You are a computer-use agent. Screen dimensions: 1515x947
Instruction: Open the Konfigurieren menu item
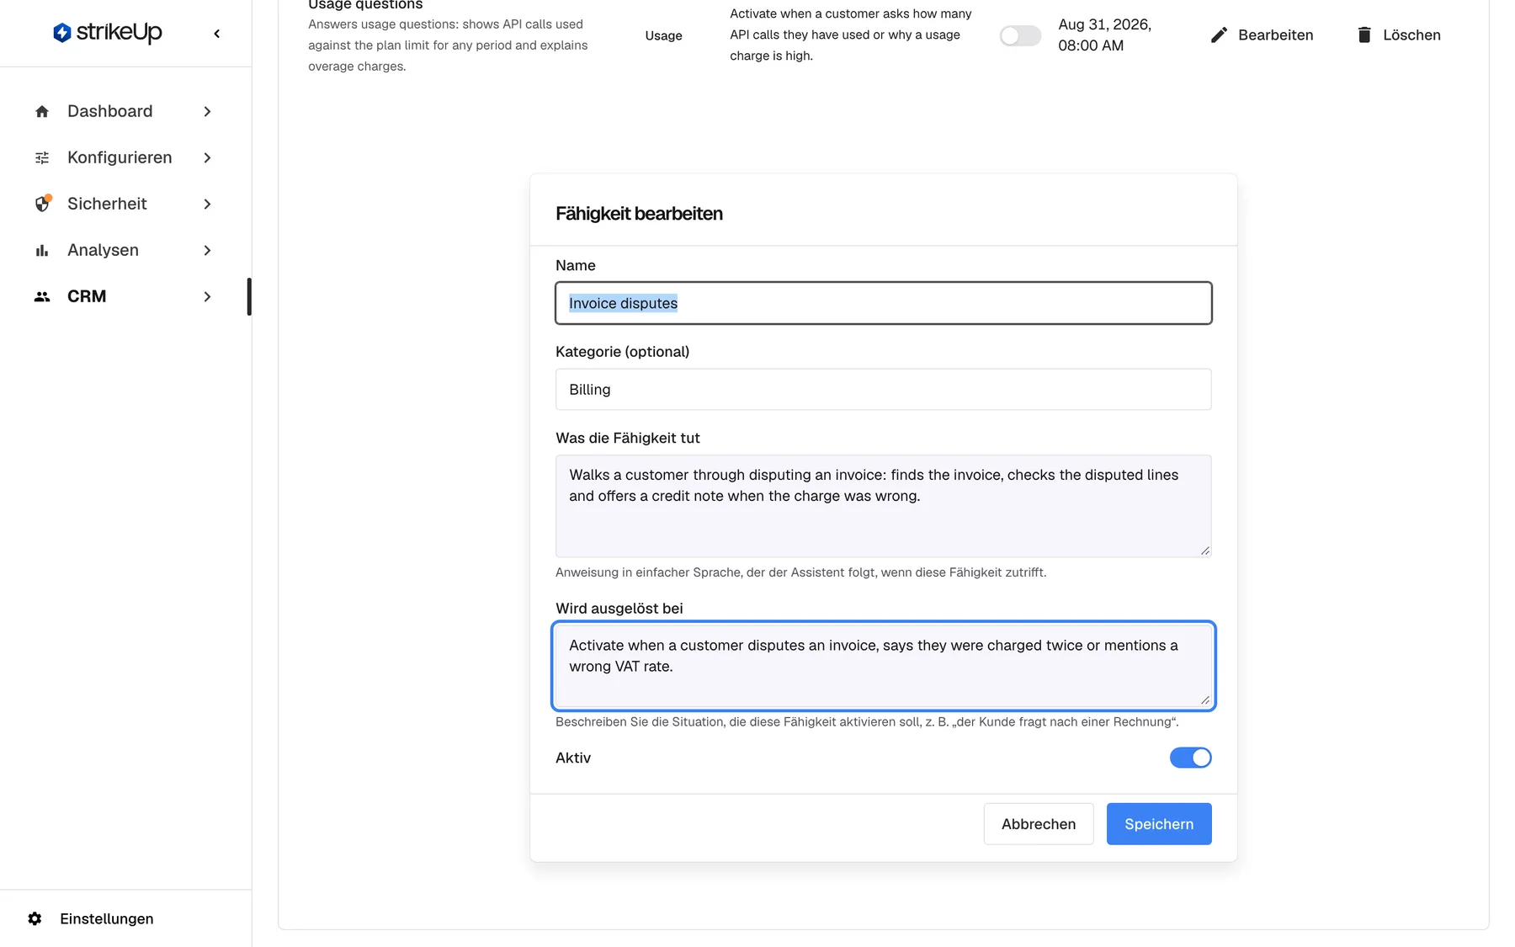point(125,157)
